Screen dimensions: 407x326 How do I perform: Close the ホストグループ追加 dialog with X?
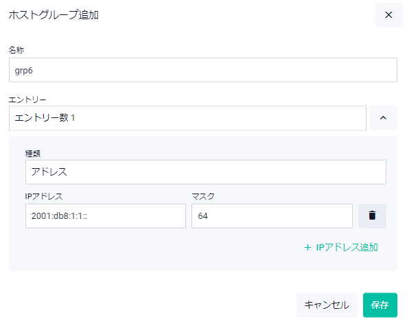(x=388, y=15)
